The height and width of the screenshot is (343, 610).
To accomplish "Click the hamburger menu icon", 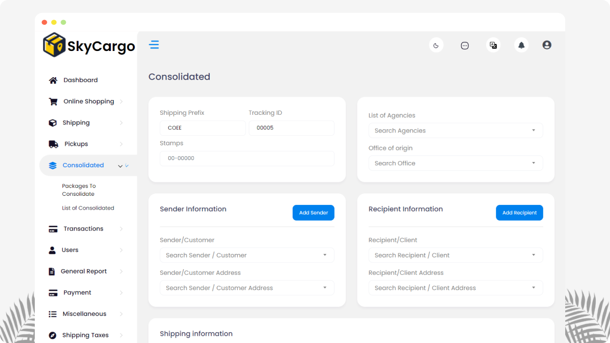I will (x=154, y=45).
